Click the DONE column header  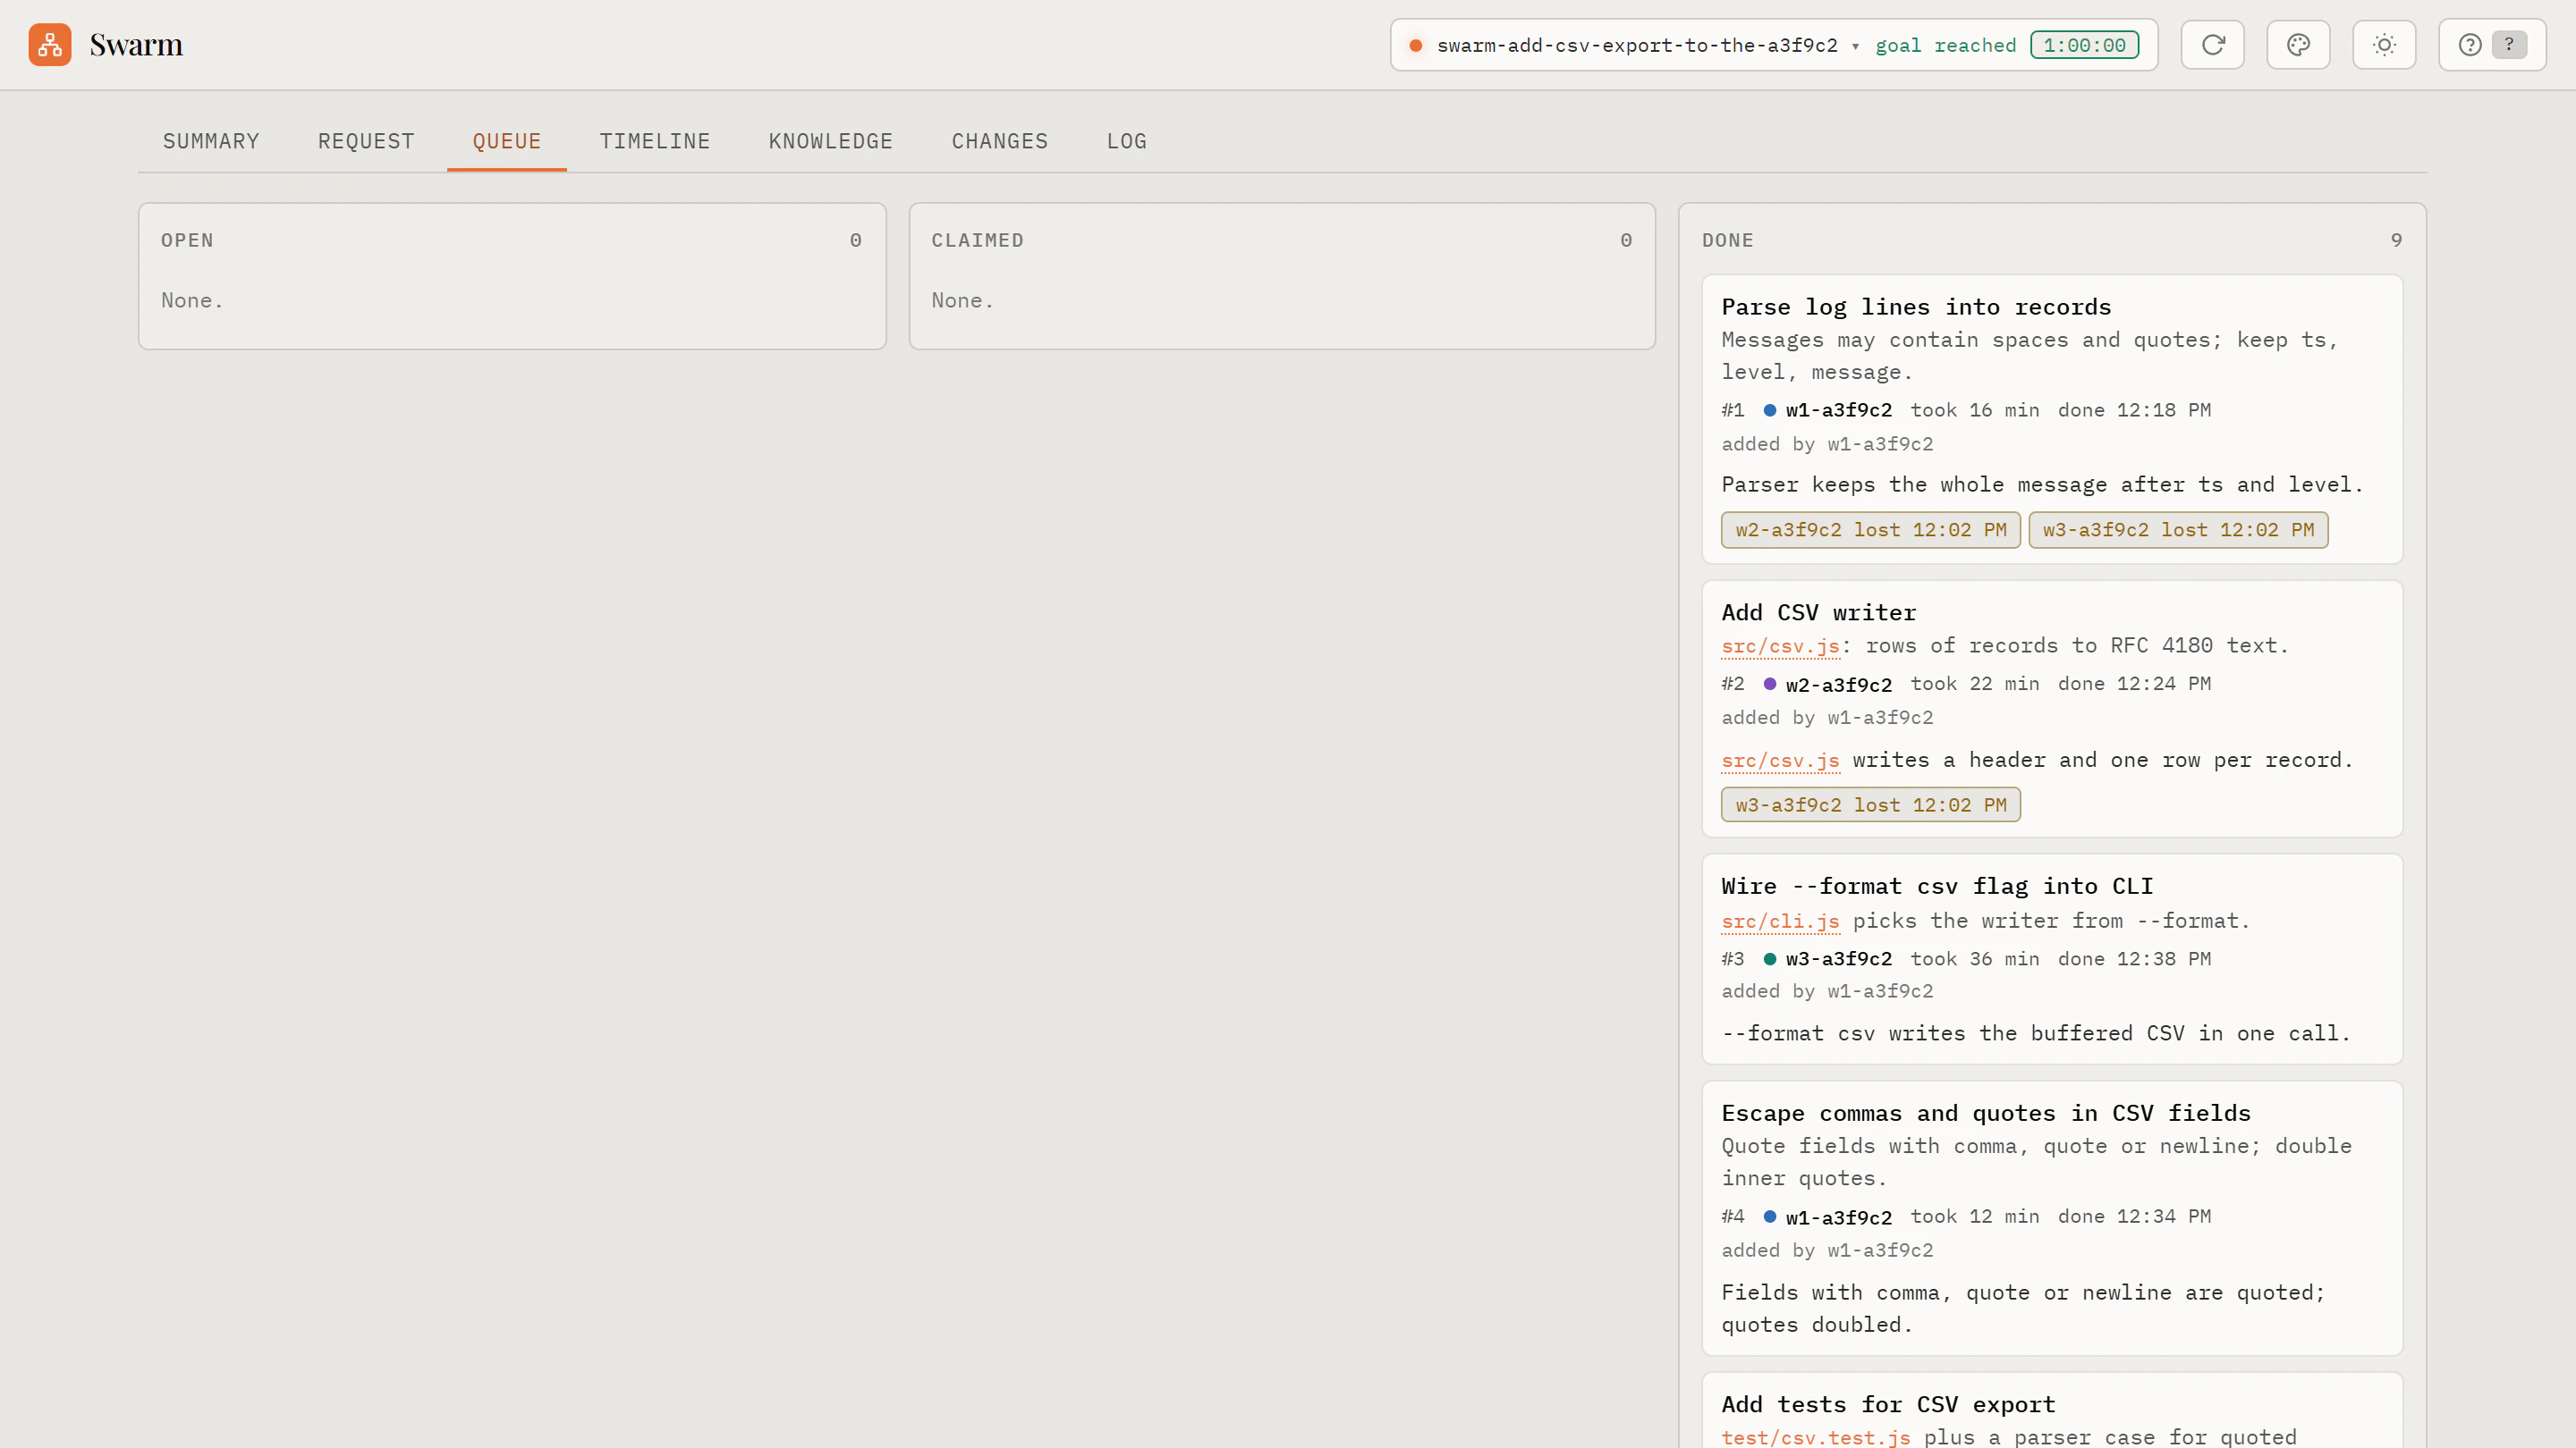click(1727, 240)
